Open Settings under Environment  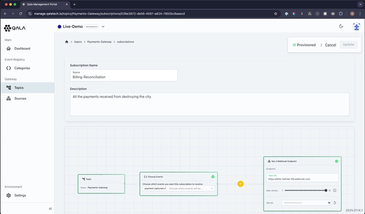(x=27, y=195)
